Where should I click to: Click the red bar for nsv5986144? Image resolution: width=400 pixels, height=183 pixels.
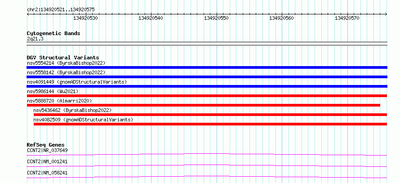(207, 96)
